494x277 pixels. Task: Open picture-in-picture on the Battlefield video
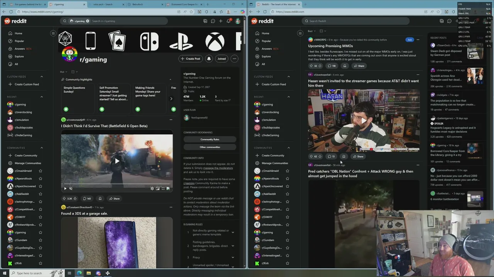click(157, 189)
